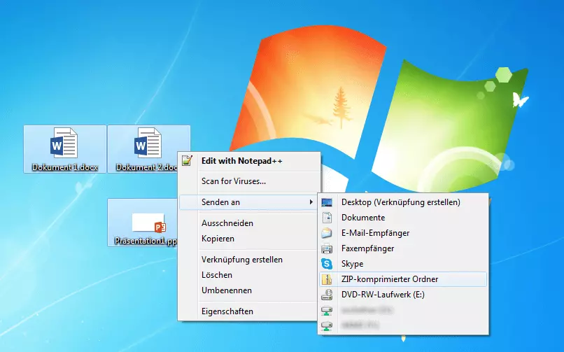The width and height of the screenshot is (564, 352).
Task: Click the Dokument 2 file name label
Action: point(147,167)
